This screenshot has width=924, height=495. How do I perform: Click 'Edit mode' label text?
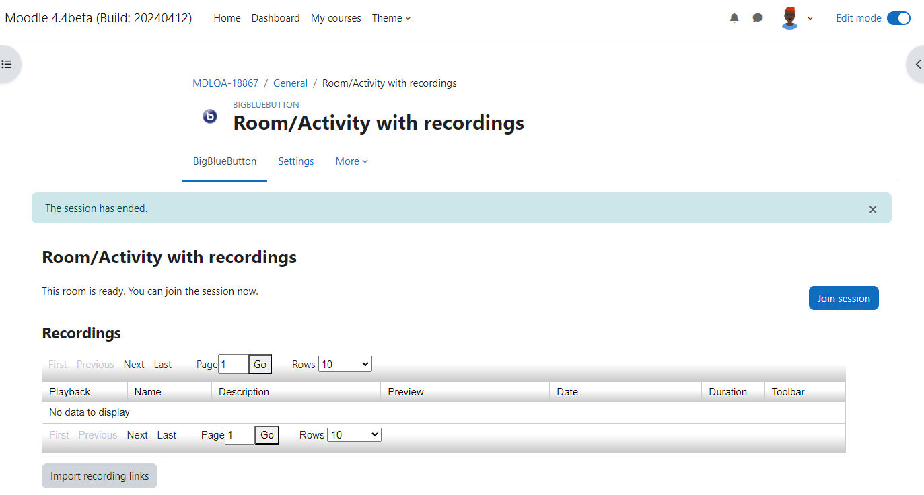click(859, 18)
